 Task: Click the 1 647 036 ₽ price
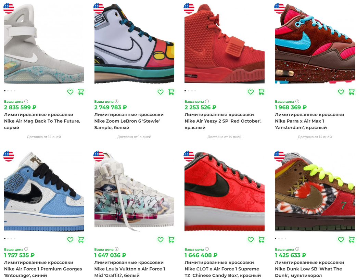110,255
